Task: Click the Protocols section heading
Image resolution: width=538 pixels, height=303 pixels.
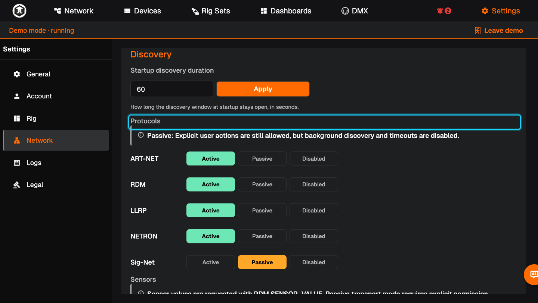Action: [145, 121]
